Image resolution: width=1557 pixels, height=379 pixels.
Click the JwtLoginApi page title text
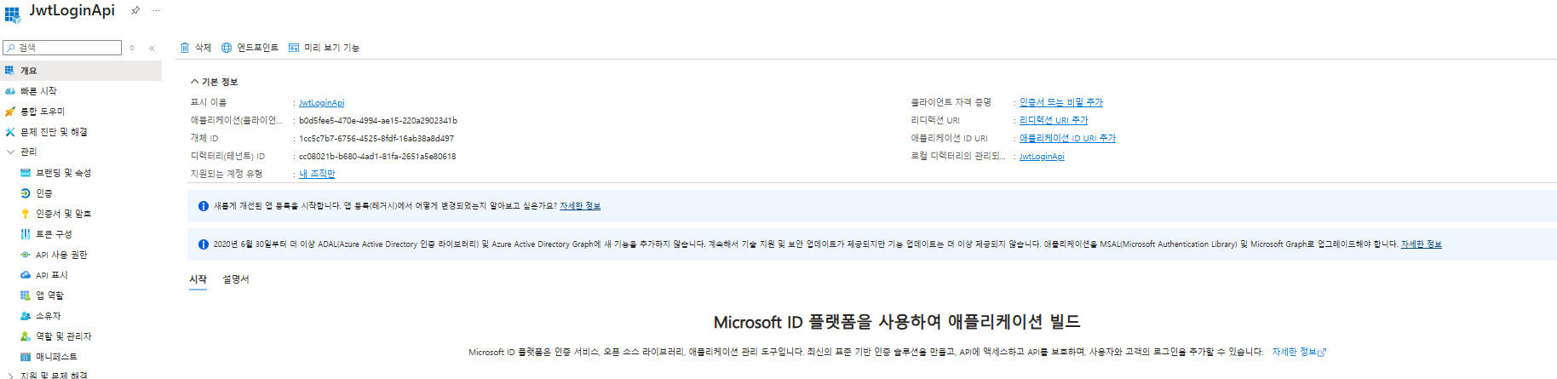click(72, 10)
